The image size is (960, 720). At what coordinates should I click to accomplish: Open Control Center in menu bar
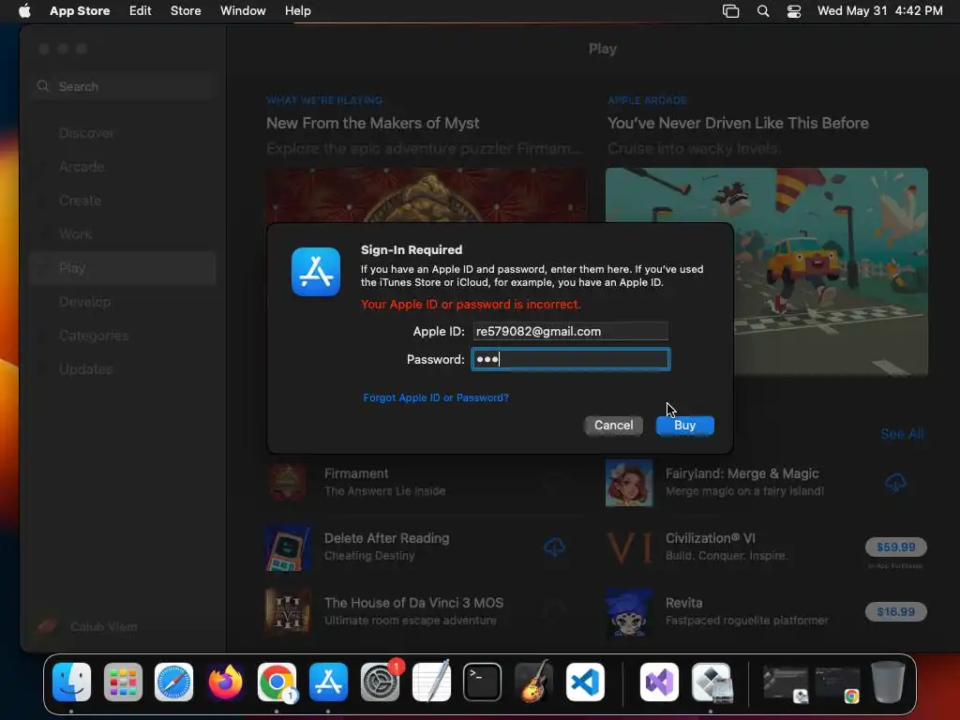click(794, 11)
